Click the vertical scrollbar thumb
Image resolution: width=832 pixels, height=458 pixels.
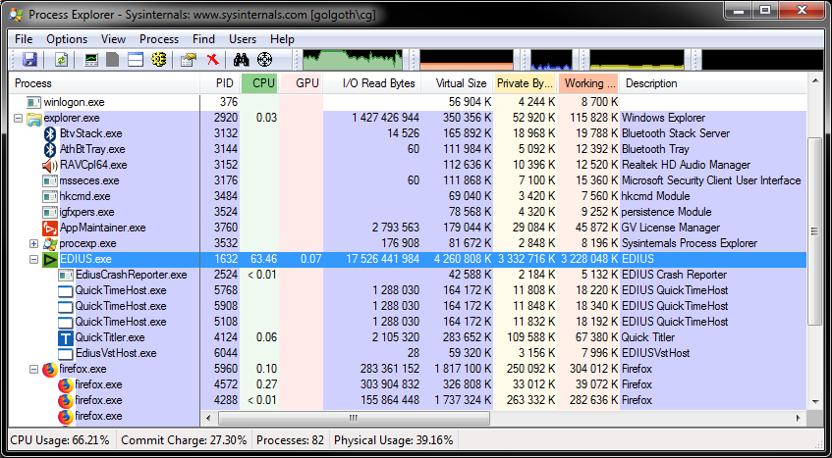pyautogui.click(x=815, y=231)
